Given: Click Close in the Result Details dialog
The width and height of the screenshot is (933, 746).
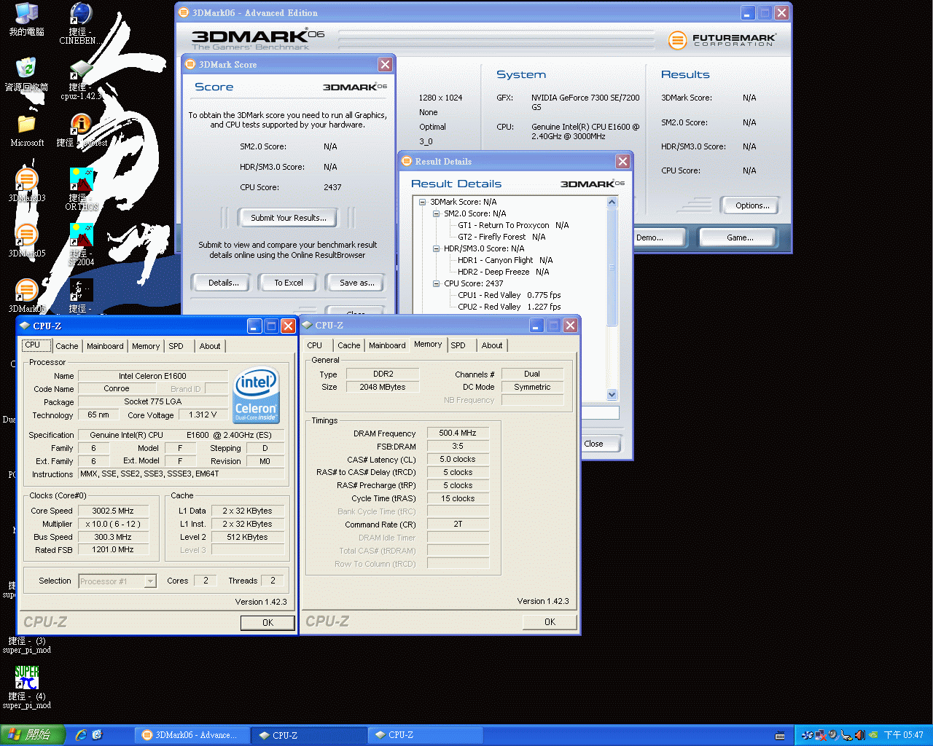Looking at the screenshot, I should pyautogui.click(x=599, y=444).
